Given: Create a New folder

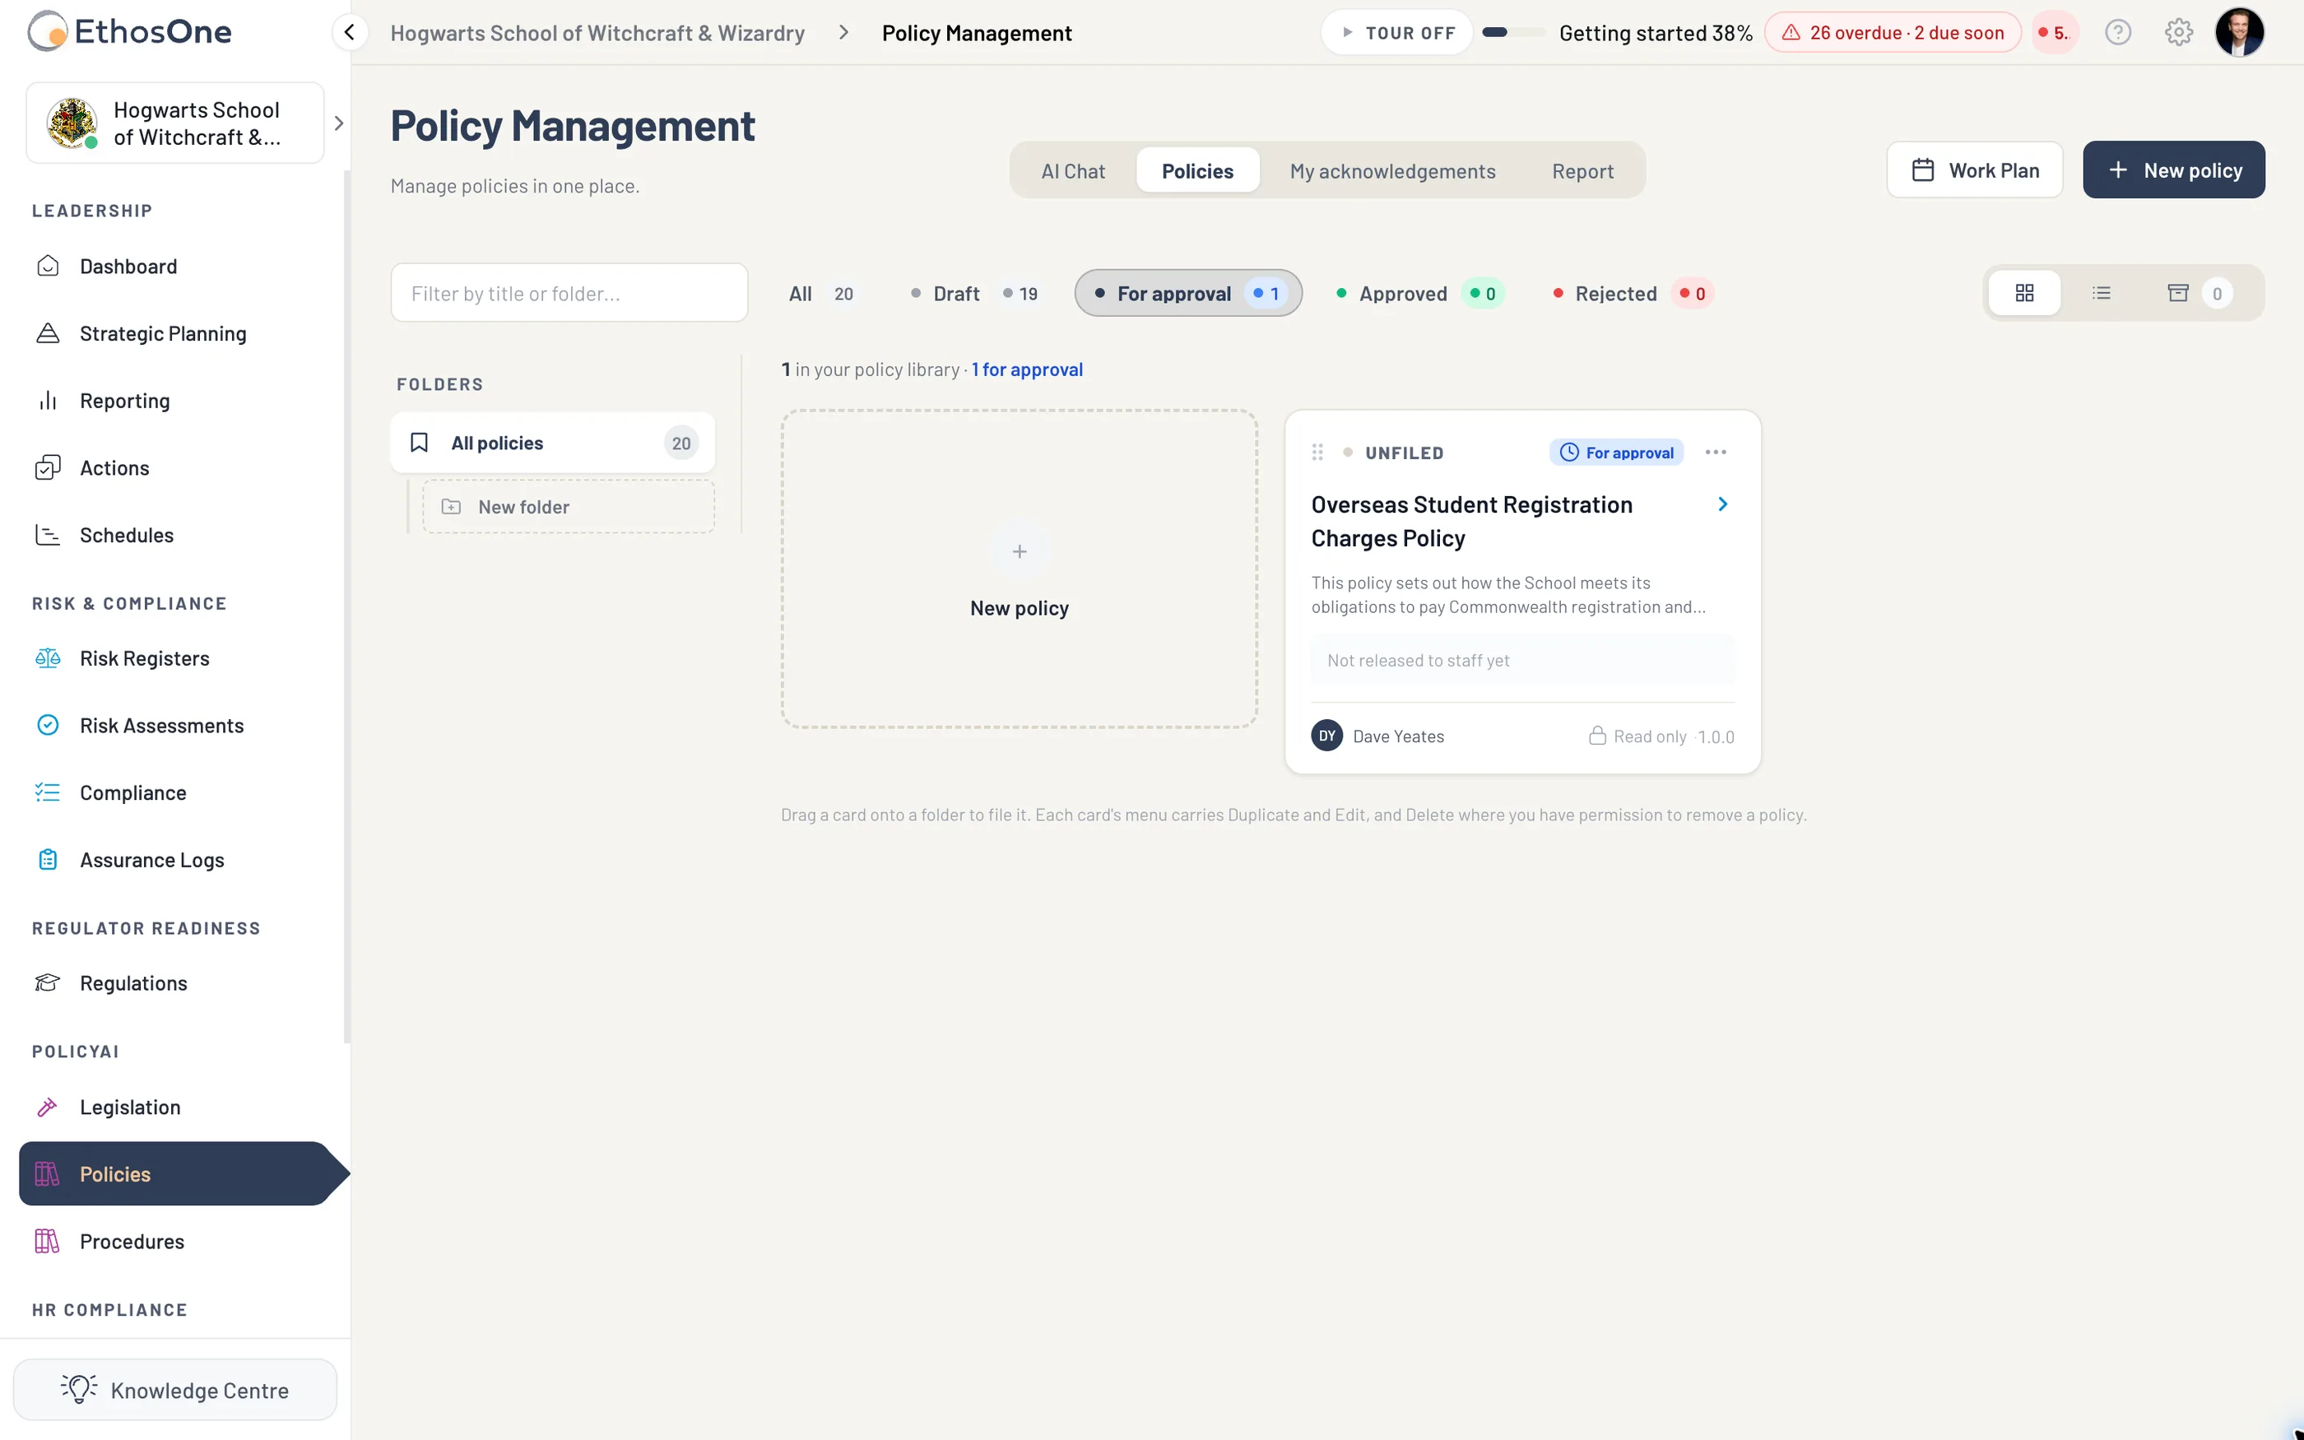Looking at the screenshot, I should [569, 507].
